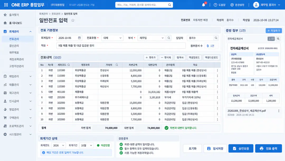
Task: Expand user account dropdown chevron
Action: [279, 5]
